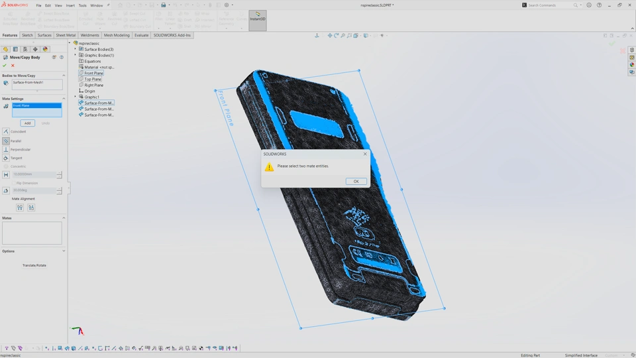Switch to the Surfaces tab
Image resolution: width=636 pixels, height=358 pixels.
[x=44, y=35]
